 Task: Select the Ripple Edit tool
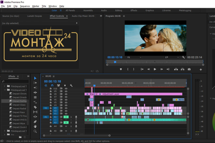coord(35,93)
